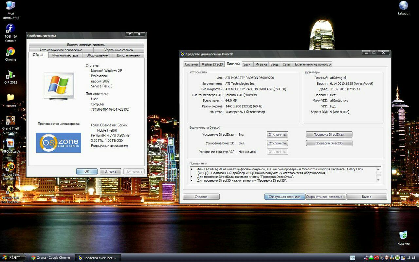Switch to the Ввод tab
Image resolution: width=419 pixels, height=262 pixels.
click(x=274, y=64)
